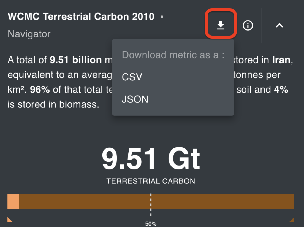
Task: Click the small brown triangle marker
Action: click(x=292, y=220)
